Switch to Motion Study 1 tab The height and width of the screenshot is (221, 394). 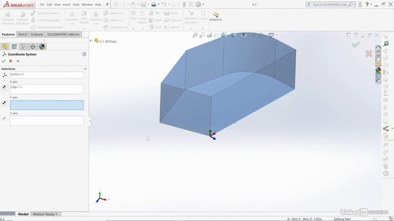tap(45, 214)
